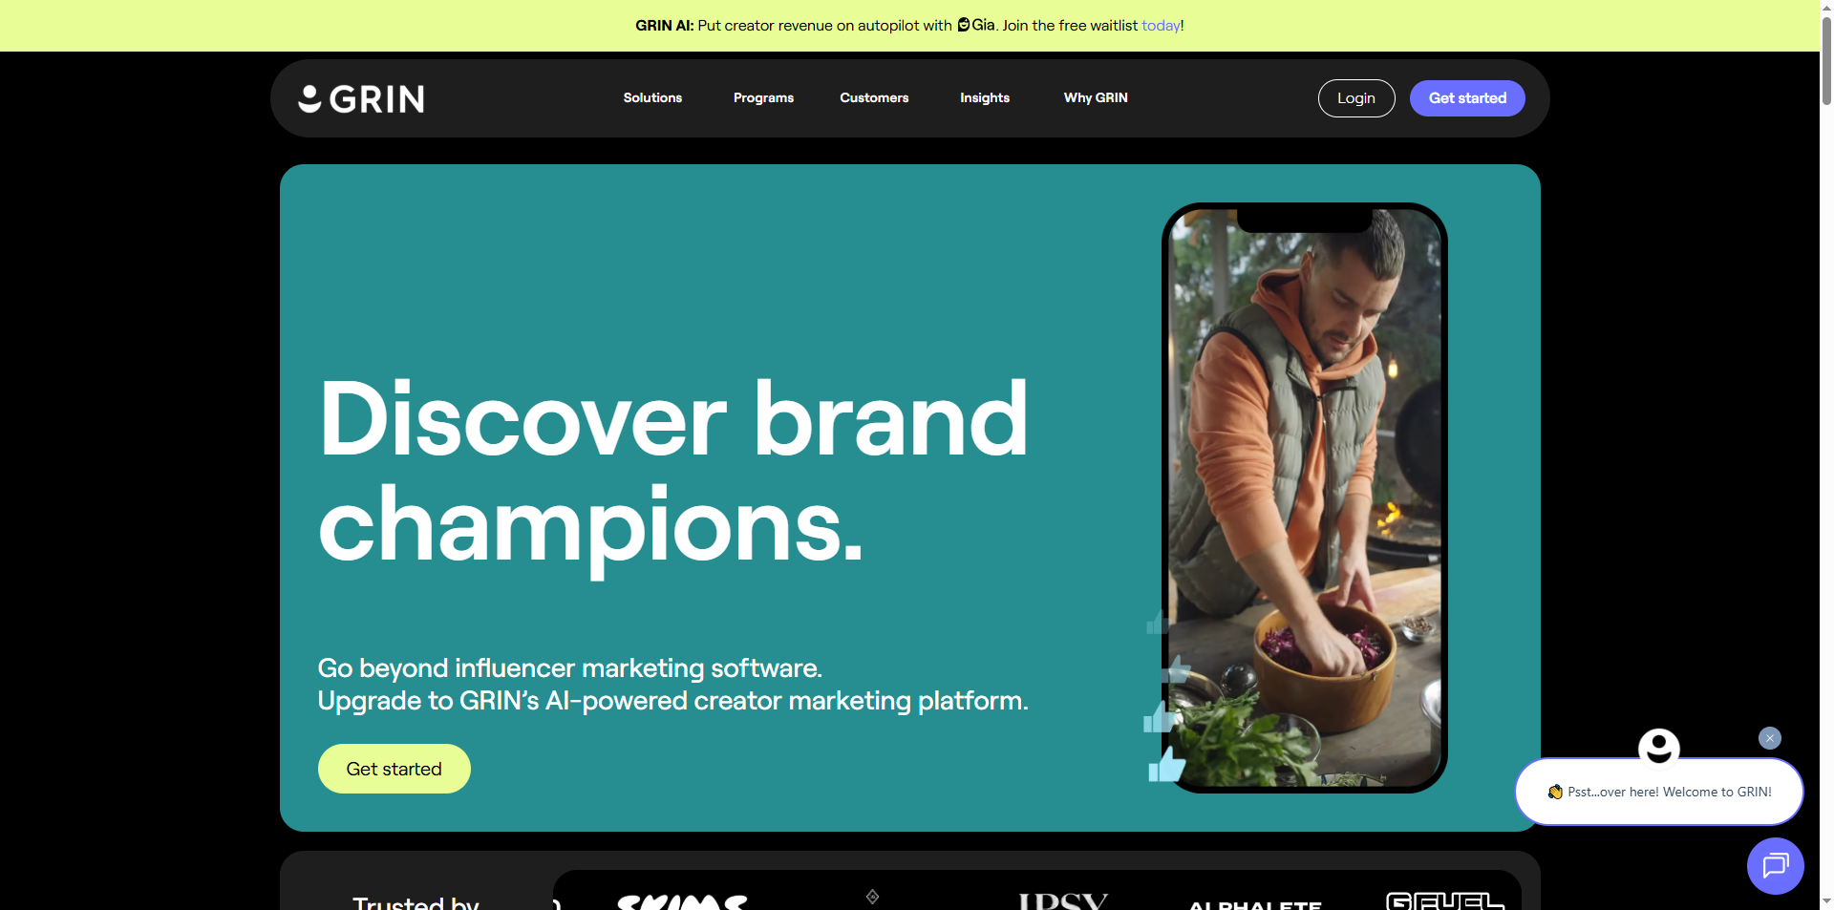
Task: Open the Solutions menu
Action: [652, 97]
